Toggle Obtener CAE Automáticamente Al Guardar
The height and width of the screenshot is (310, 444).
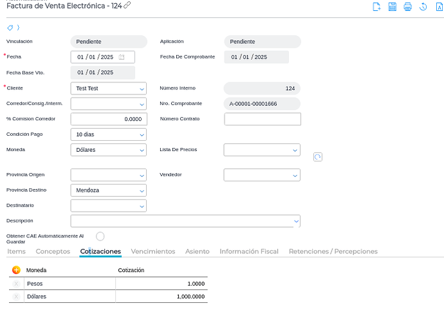pos(100,237)
